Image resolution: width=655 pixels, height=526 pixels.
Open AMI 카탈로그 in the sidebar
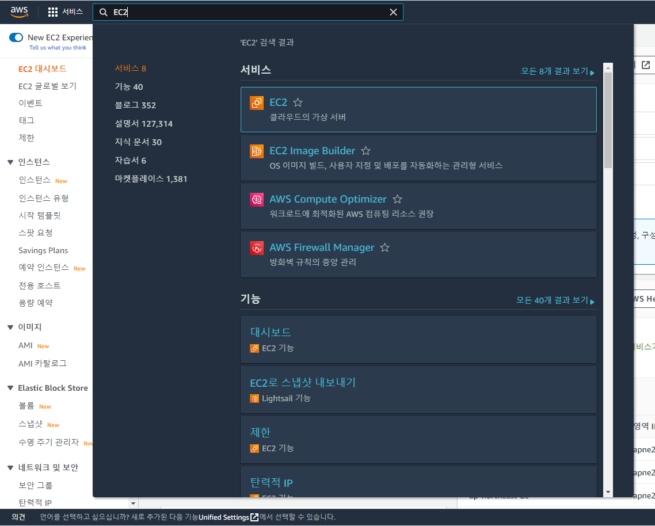(43, 364)
